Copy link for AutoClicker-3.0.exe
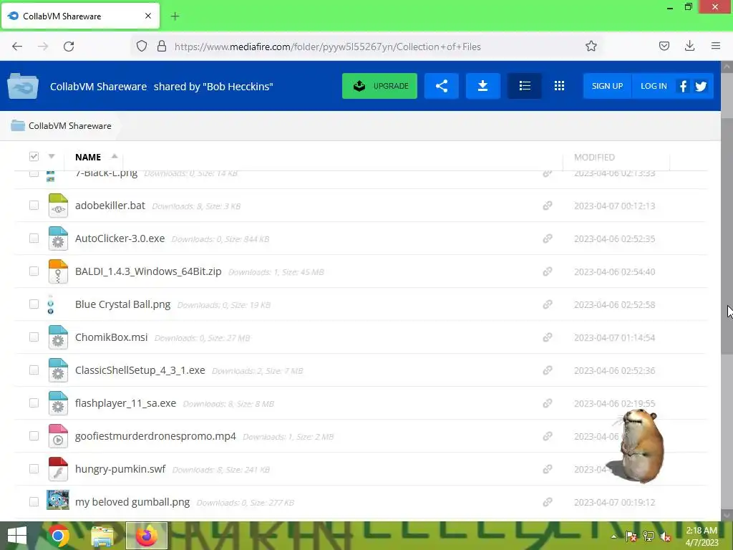733x550 pixels. (x=547, y=238)
